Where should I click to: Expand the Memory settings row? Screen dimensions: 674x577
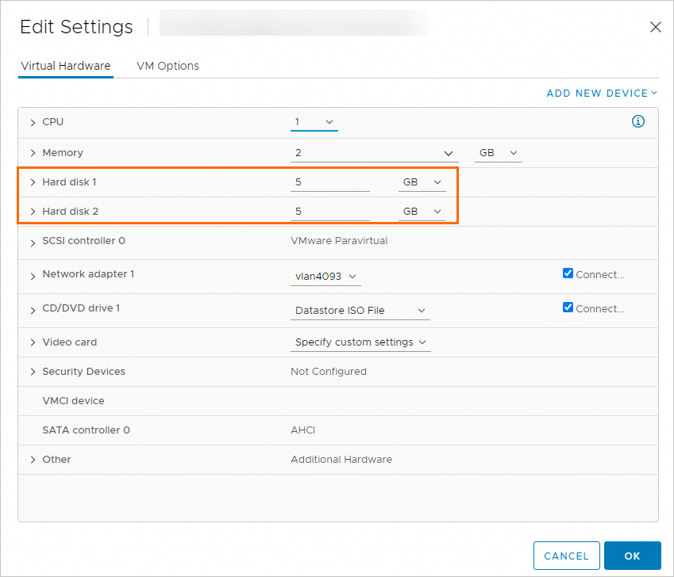coord(33,153)
